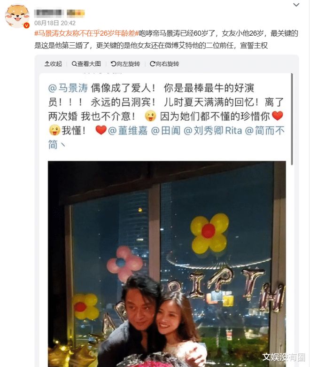Click the orange verified V badge
Screen dimensions: 310x367
26,25
